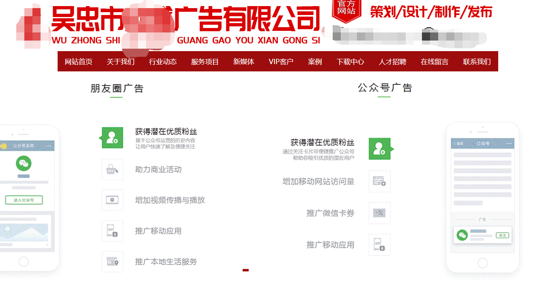The width and height of the screenshot is (540, 286).
Task: Open 在线留言 from the navigation bar
Action: [435, 62]
